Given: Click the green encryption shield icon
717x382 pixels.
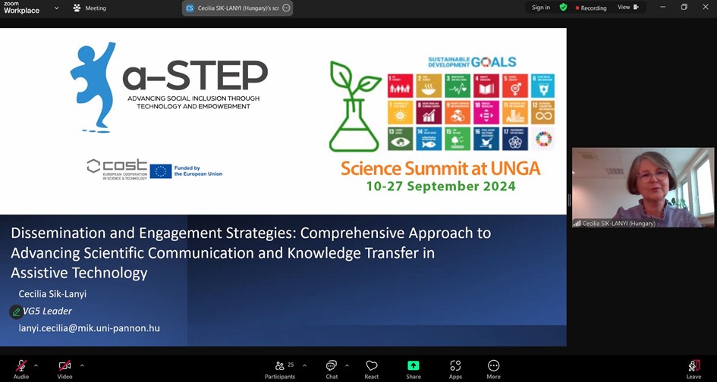Looking at the screenshot, I should (x=563, y=8).
